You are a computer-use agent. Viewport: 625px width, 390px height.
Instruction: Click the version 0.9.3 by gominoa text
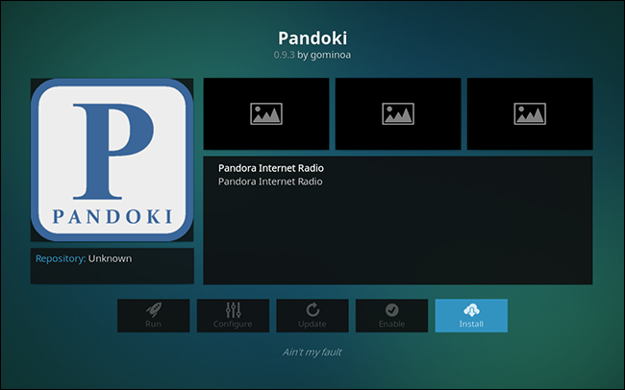click(x=312, y=55)
